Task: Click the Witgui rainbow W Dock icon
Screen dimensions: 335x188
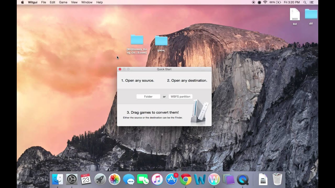Action: click(214, 179)
